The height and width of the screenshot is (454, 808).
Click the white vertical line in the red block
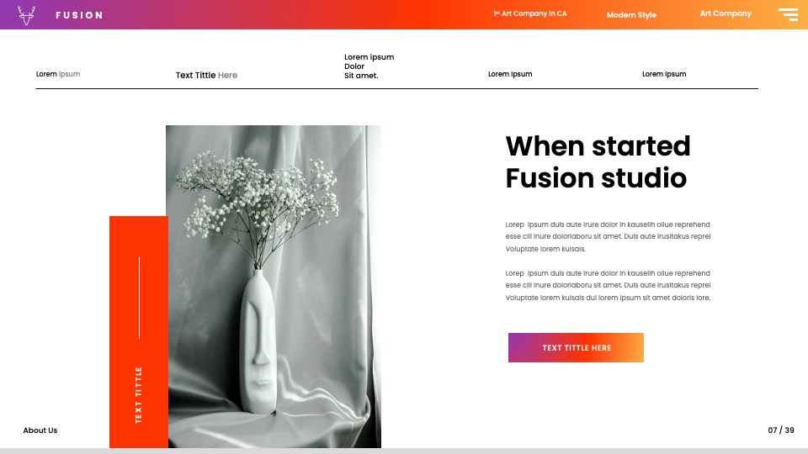(x=139, y=298)
